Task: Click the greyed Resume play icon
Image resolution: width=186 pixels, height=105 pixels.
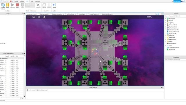Action: coord(12,5)
